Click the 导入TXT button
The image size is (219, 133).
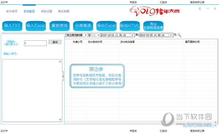(12, 26)
